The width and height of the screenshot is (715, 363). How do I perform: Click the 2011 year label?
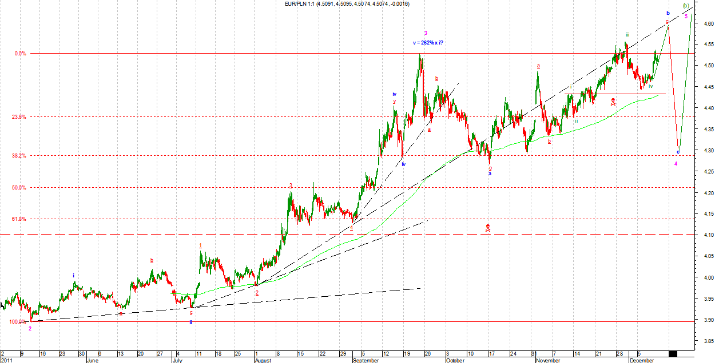(7, 360)
